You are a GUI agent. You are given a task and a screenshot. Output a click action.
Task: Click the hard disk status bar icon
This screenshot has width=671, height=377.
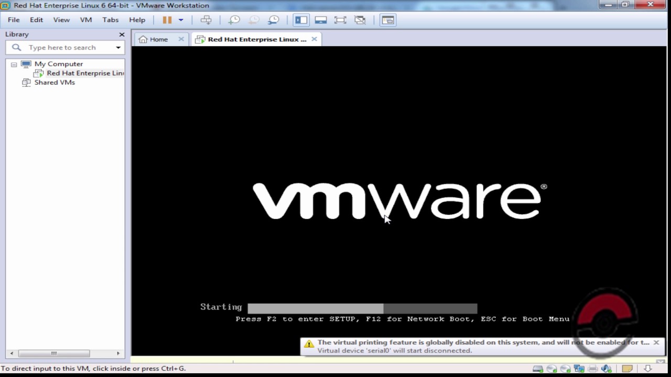click(537, 369)
